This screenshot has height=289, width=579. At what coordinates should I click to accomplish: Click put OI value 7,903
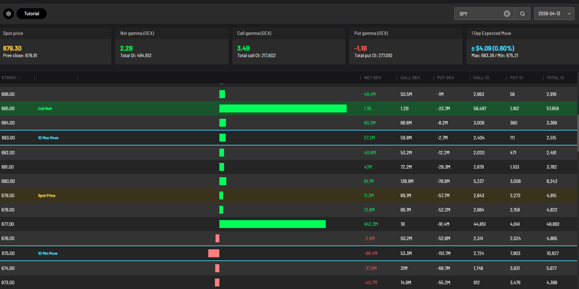point(515,253)
